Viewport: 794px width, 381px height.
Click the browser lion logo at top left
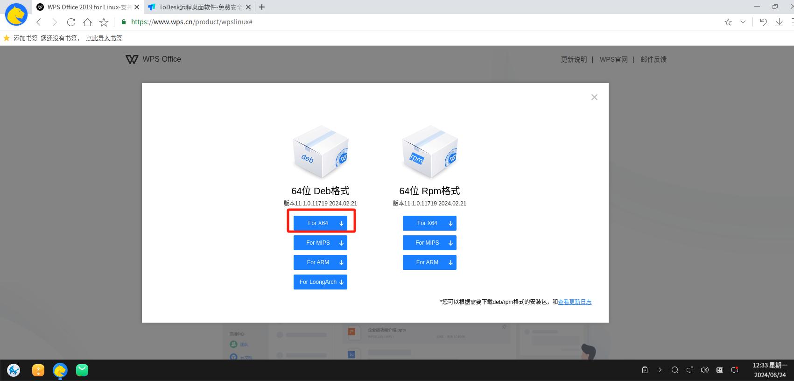pos(16,14)
